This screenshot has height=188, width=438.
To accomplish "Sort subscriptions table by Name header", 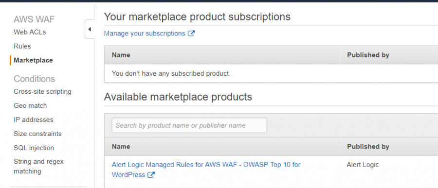I will click(222, 55).
